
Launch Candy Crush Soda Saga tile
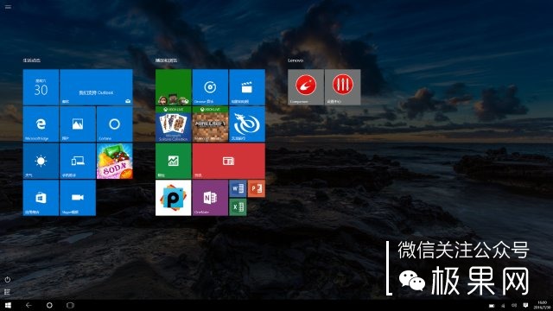pyautogui.click(x=115, y=162)
